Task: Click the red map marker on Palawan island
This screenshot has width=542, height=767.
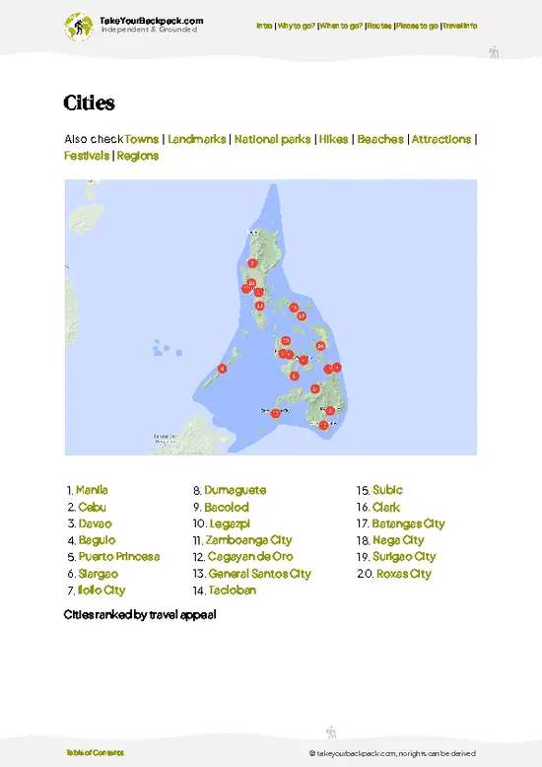Action: [x=222, y=369]
